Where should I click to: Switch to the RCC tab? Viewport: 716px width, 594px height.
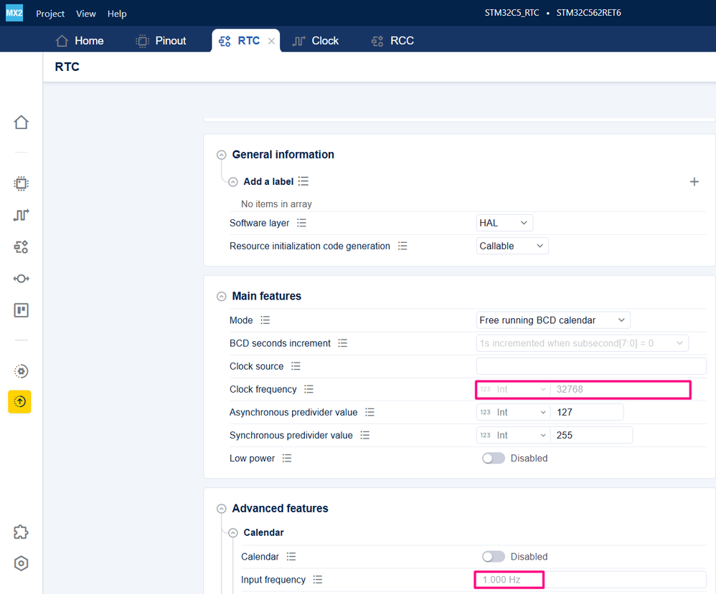pyautogui.click(x=392, y=41)
